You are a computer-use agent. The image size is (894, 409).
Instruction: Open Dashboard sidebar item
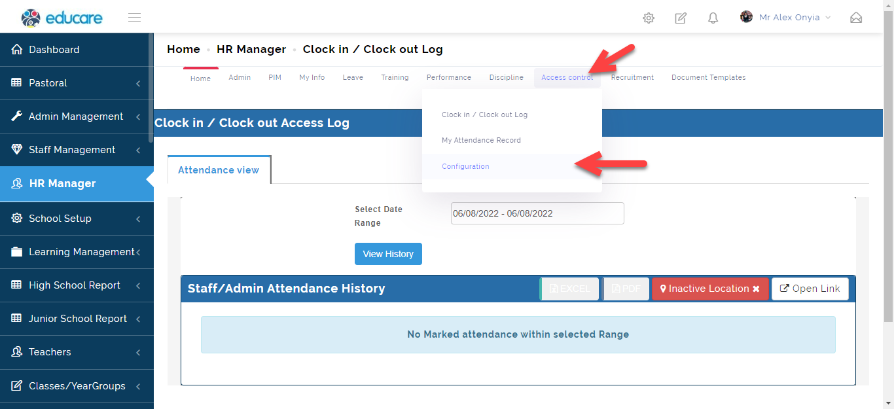[77, 49]
